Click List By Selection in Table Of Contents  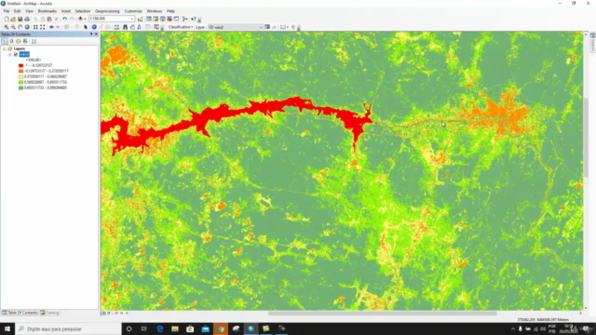coord(25,41)
